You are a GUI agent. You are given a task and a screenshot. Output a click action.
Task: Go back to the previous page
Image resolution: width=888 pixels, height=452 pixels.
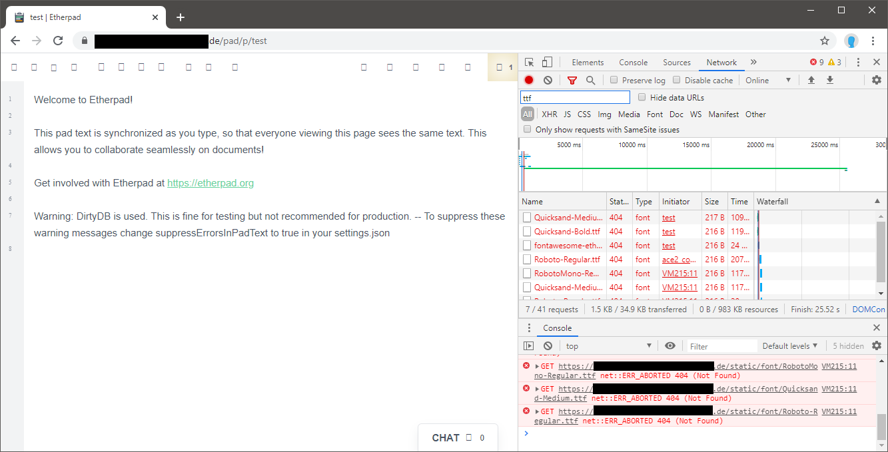point(15,41)
